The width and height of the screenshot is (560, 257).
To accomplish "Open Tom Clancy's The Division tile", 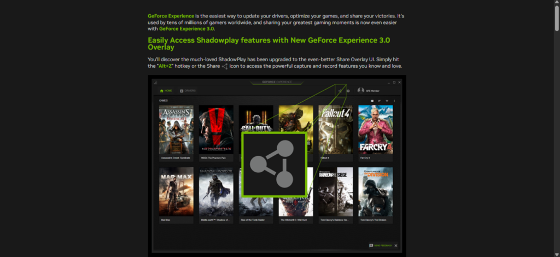I will [x=375, y=192].
